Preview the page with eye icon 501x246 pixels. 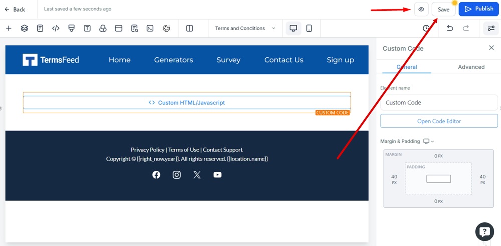[x=421, y=9]
